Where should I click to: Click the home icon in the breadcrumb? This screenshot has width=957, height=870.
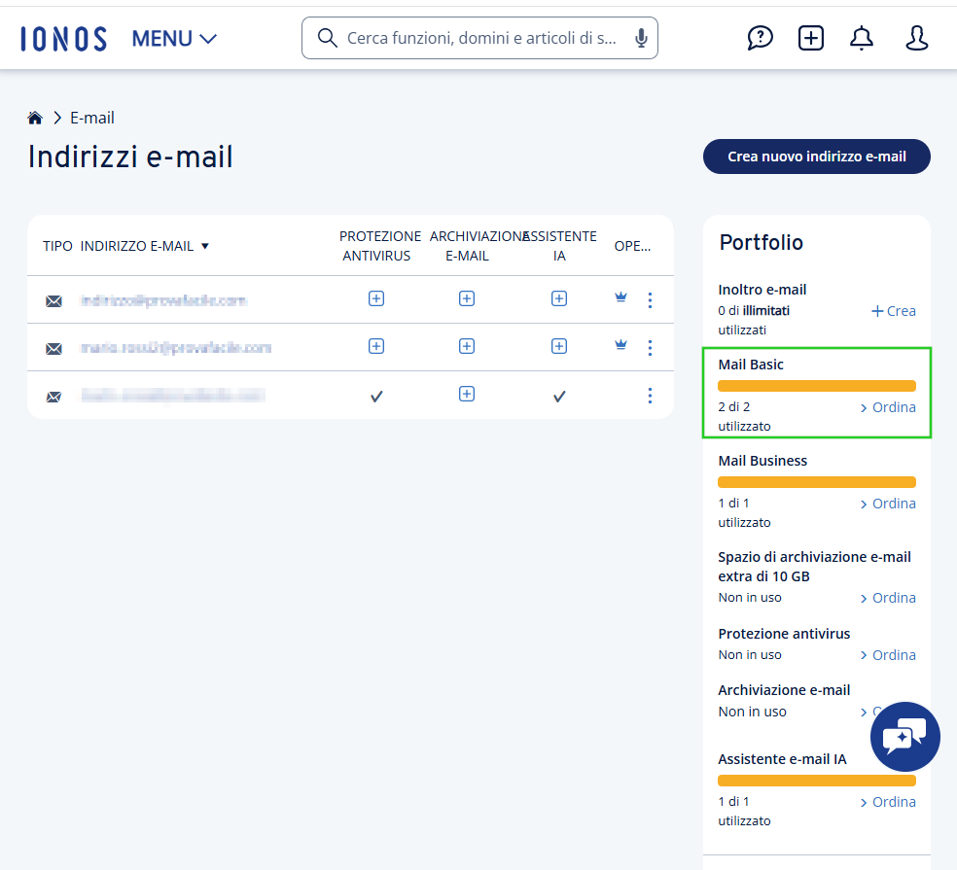35,117
